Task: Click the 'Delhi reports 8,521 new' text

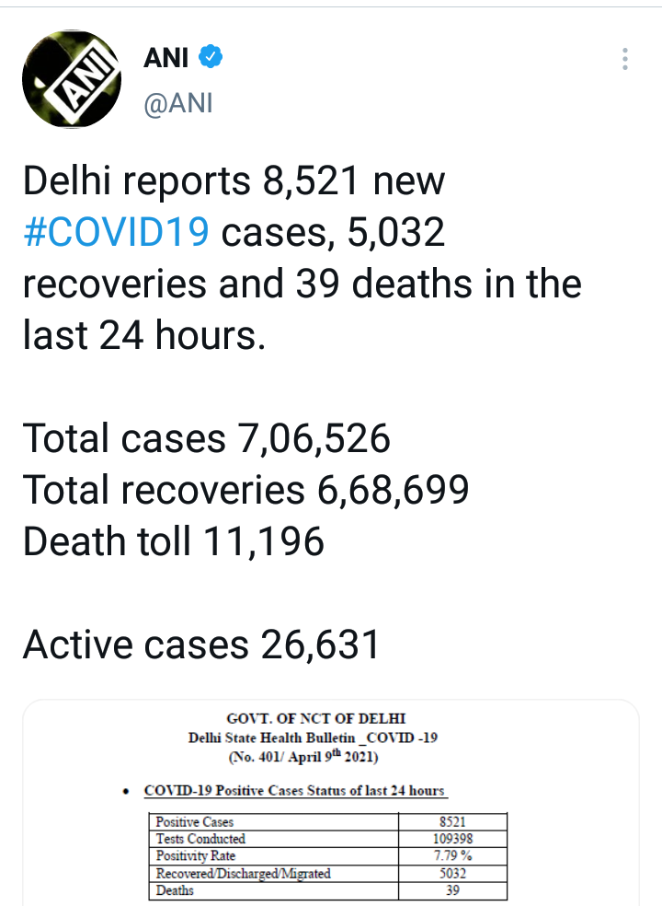Action: [x=234, y=181]
